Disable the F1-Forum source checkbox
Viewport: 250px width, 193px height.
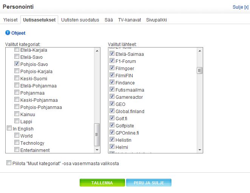coord(112,61)
